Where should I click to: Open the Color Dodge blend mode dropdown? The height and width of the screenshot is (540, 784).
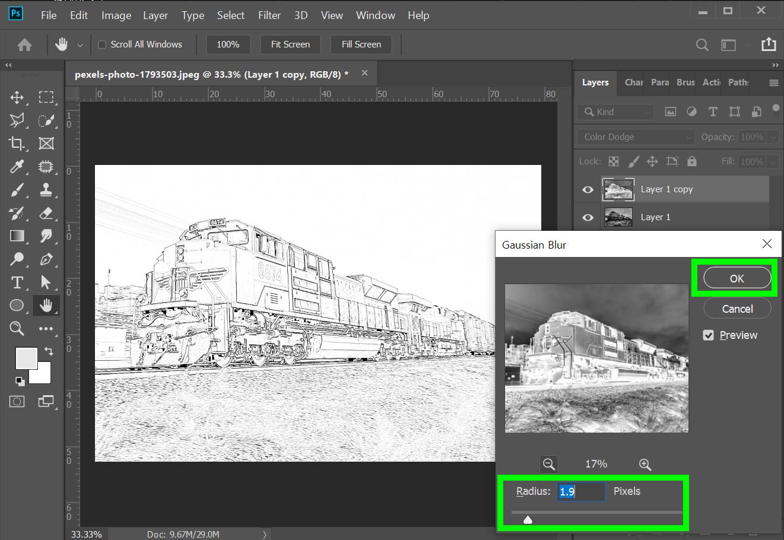click(635, 137)
